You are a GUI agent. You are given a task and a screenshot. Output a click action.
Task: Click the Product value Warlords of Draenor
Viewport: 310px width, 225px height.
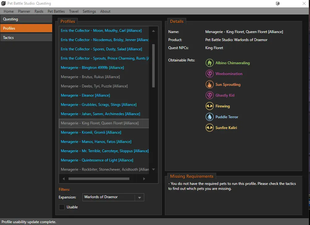pyautogui.click(x=236, y=40)
